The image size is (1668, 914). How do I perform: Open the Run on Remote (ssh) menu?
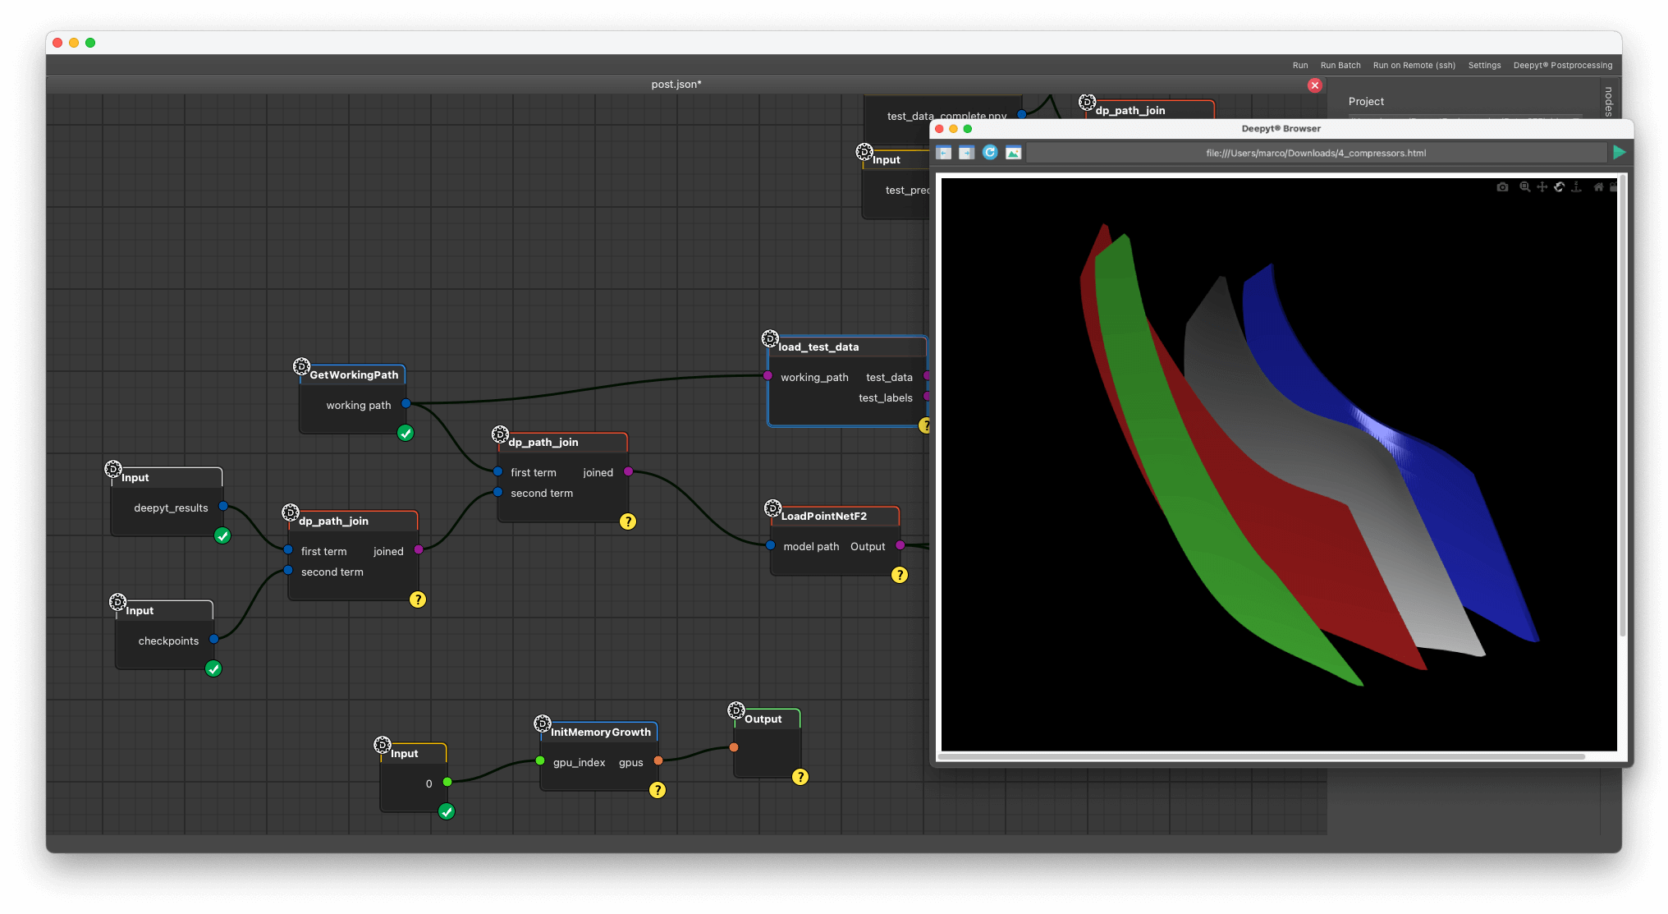[1414, 66]
